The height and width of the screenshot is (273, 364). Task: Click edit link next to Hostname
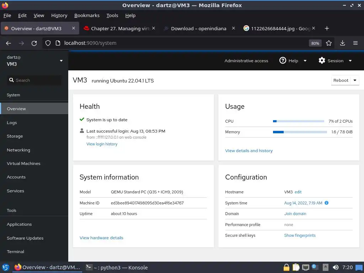point(298,192)
